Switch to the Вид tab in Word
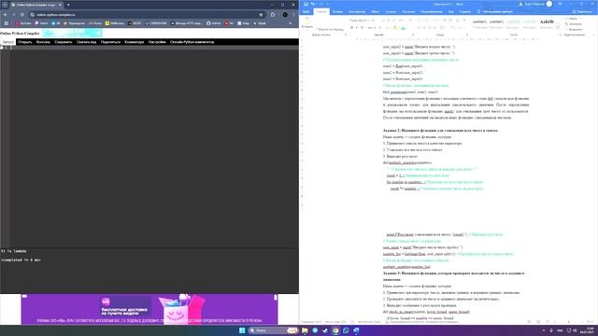 tap(451, 12)
